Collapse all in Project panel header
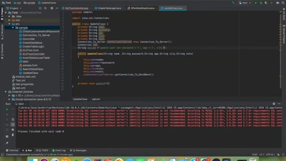Image resolution: width=286 pixels, height=161 pixels. click(46, 8)
